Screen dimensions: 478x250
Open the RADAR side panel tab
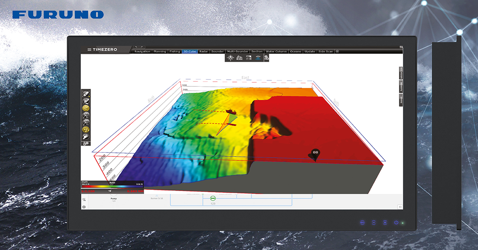pos(401,100)
